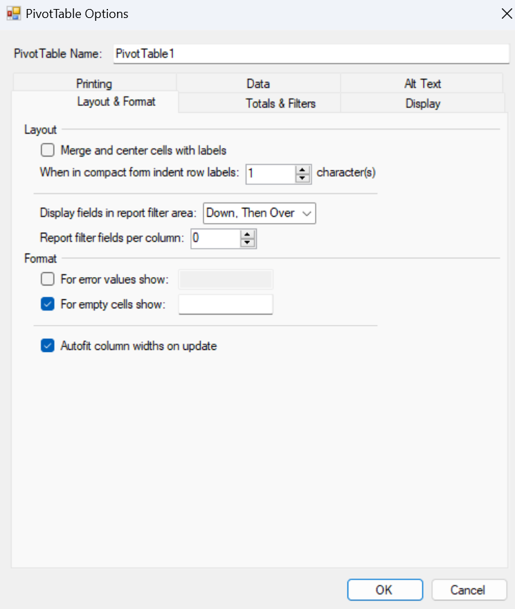Go to Totals & Filters tab
The height and width of the screenshot is (609, 515).
point(280,103)
